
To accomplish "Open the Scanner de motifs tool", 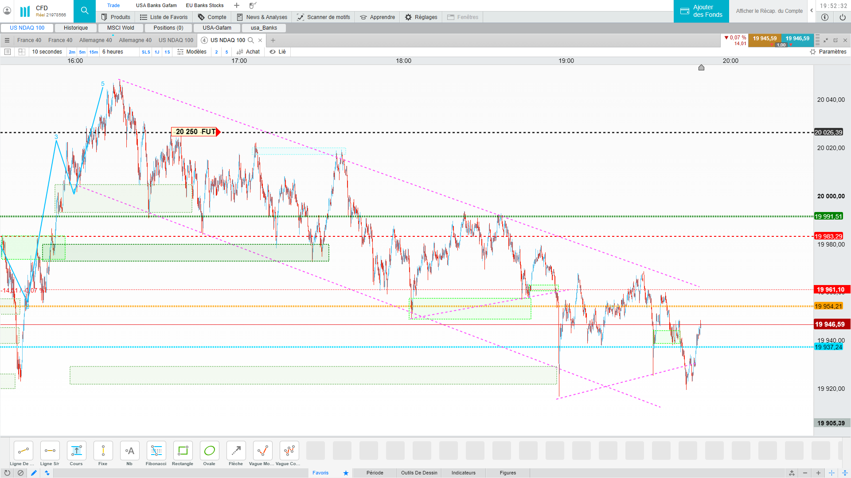I will 324,17.
